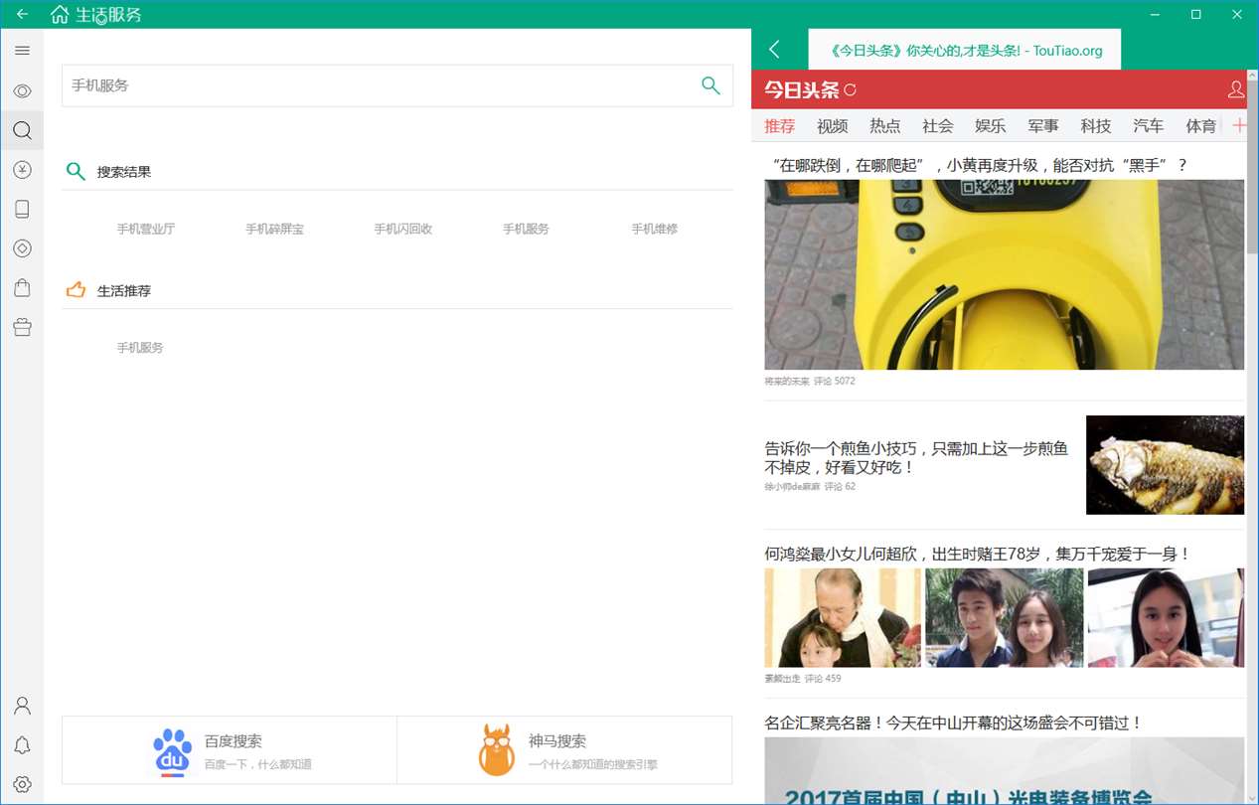Click the 今日头条 logo
Screen dimensions: 1259x805
(801, 90)
